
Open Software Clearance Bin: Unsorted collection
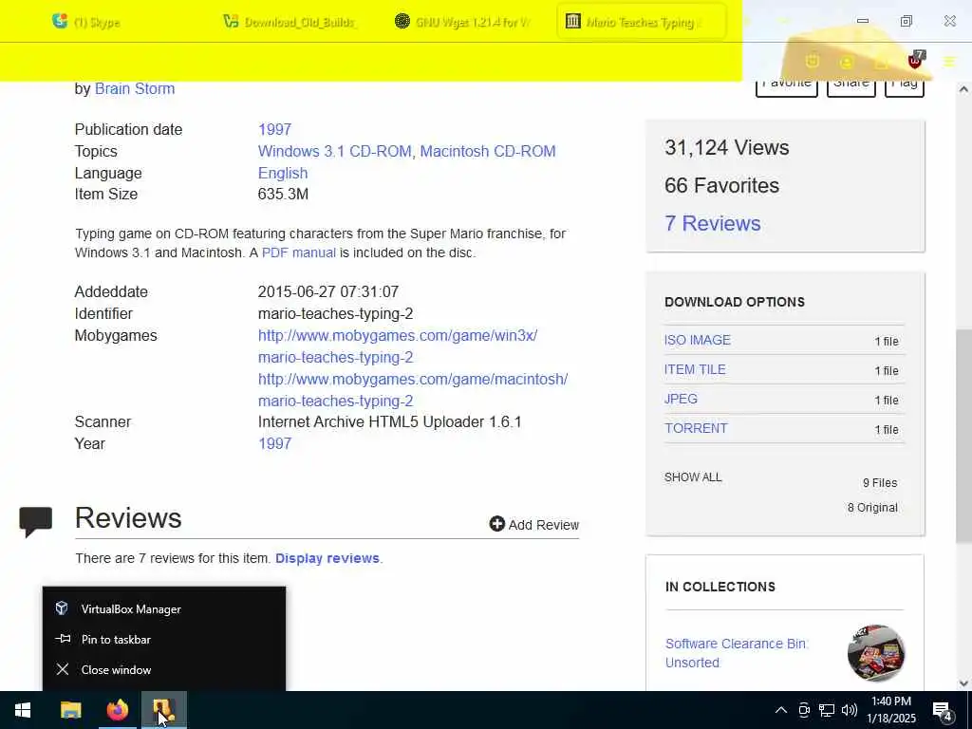[x=737, y=653]
